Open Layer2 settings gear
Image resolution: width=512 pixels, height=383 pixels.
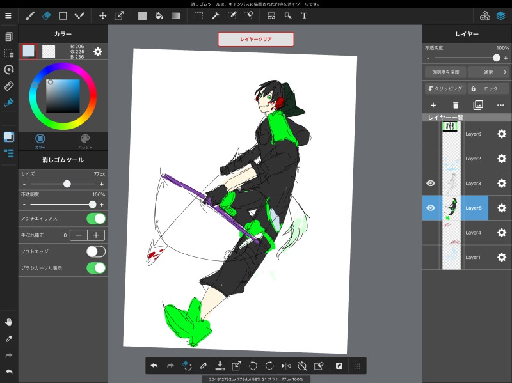click(x=502, y=159)
